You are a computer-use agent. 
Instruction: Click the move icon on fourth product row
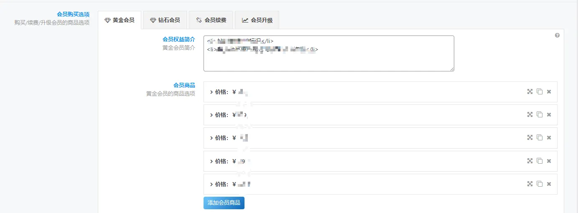(530, 161)
